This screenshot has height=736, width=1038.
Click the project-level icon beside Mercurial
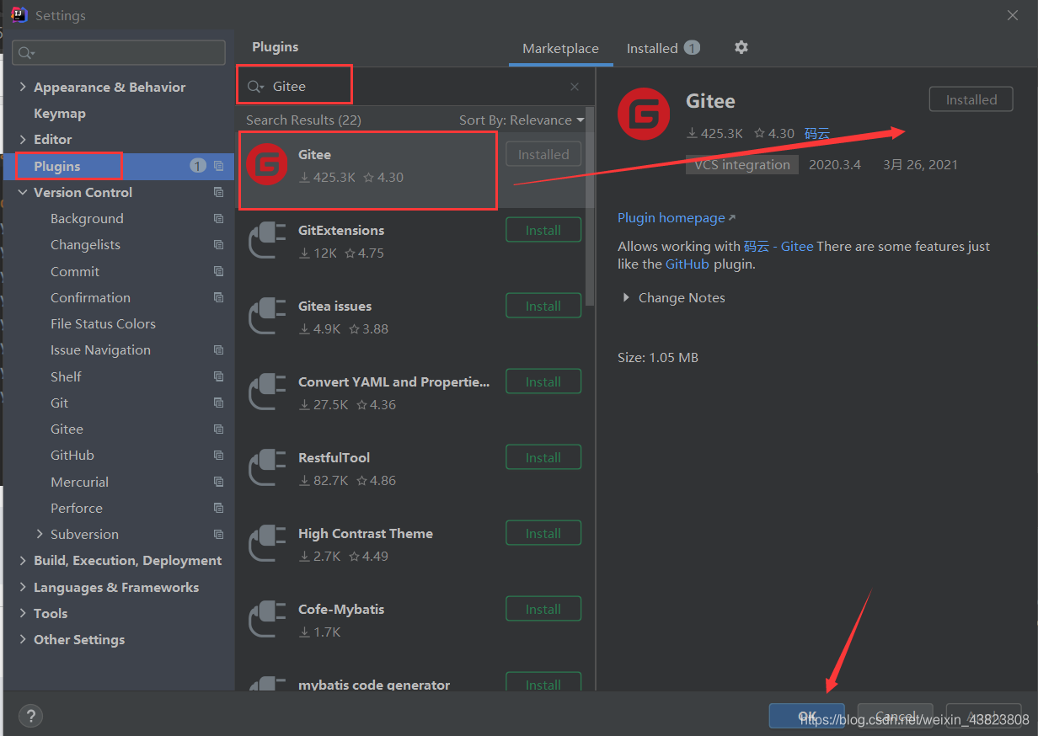(x=218, y=482)
